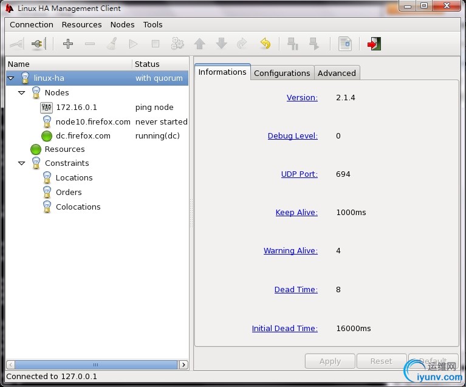Click the Dead Time link

tap(296, 290)
